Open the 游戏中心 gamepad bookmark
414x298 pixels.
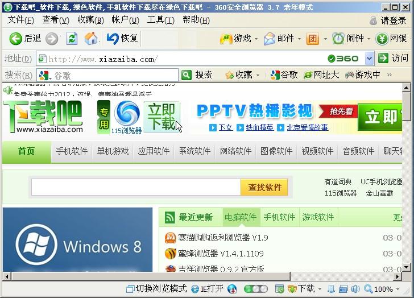point(363,75)
